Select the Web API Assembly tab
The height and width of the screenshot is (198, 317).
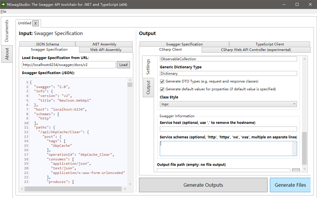pyautogui.click(x=105, y=50)
